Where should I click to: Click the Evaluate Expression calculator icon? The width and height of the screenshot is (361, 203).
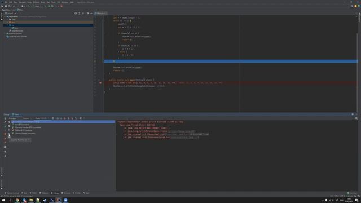[x=80, y=118]
